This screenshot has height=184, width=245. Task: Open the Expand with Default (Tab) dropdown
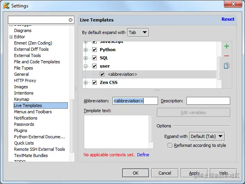[x=207, y=136]
